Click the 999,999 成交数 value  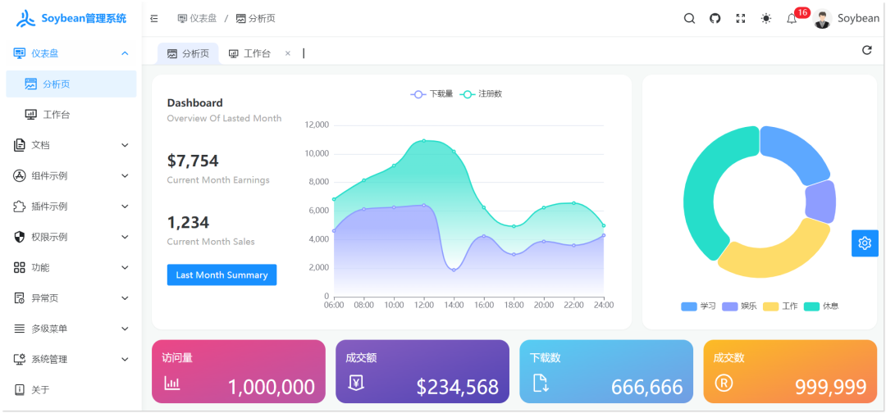[830, 387]
